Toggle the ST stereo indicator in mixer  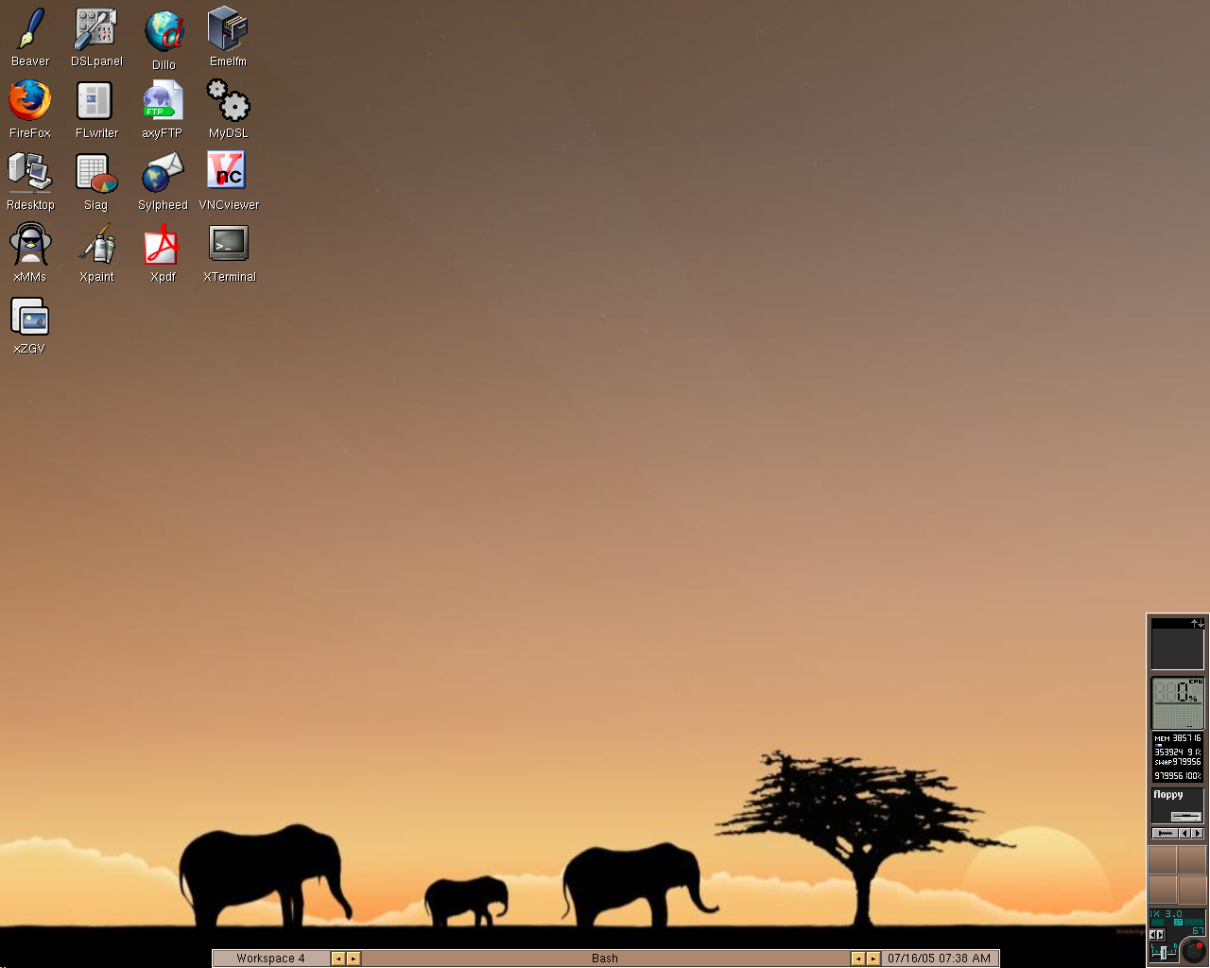pos(1178,923)
